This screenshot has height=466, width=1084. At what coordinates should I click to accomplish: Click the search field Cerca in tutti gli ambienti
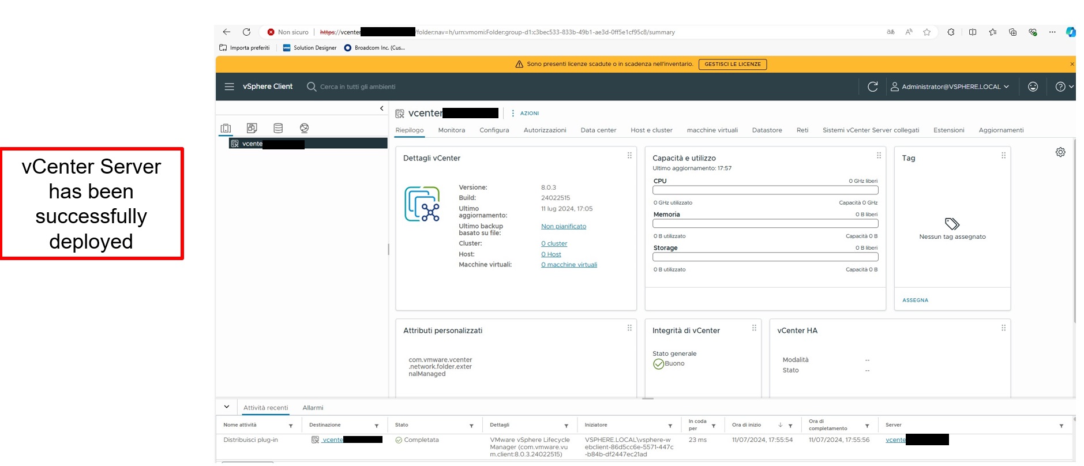point(358,87)
